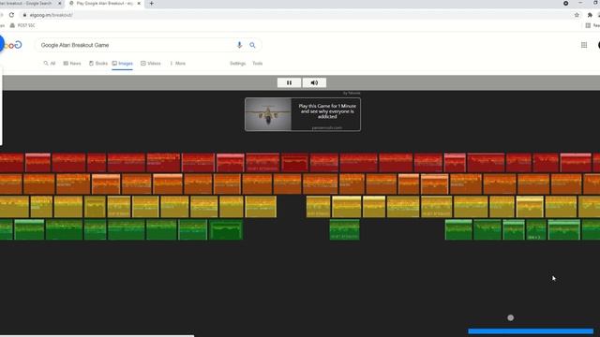
Task: Click the blue search magnifier icon
Action: [252, 45]
